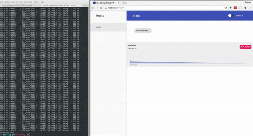
Task: Toggle the options switch in the stats header
Action: click(231, 15)
